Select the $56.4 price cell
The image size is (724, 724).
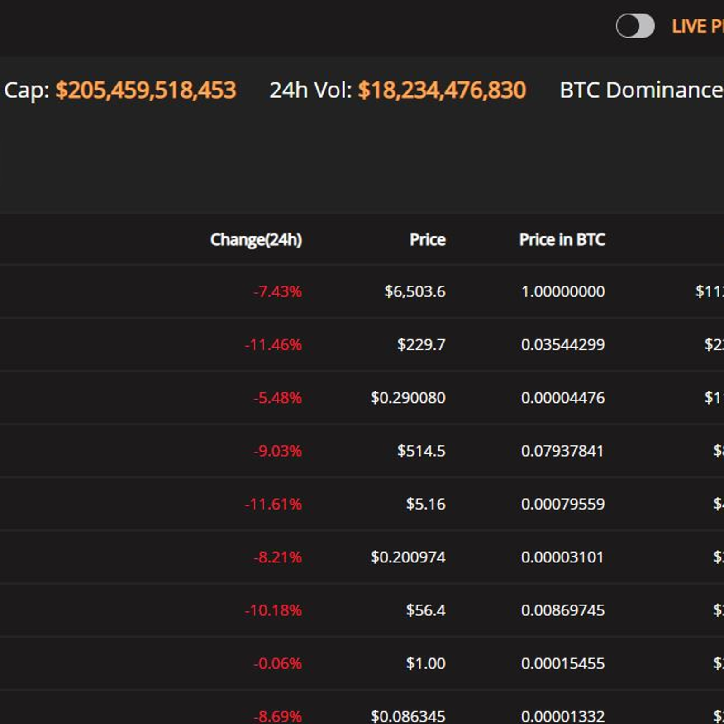coord(426,610)
